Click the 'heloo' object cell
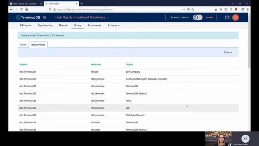Image resolution: width=259 pixels, height=146 pixels. pos(129,101)
